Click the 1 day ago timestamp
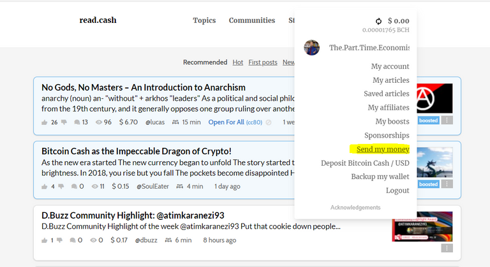The image size is (490, 267). coord(227,187)
